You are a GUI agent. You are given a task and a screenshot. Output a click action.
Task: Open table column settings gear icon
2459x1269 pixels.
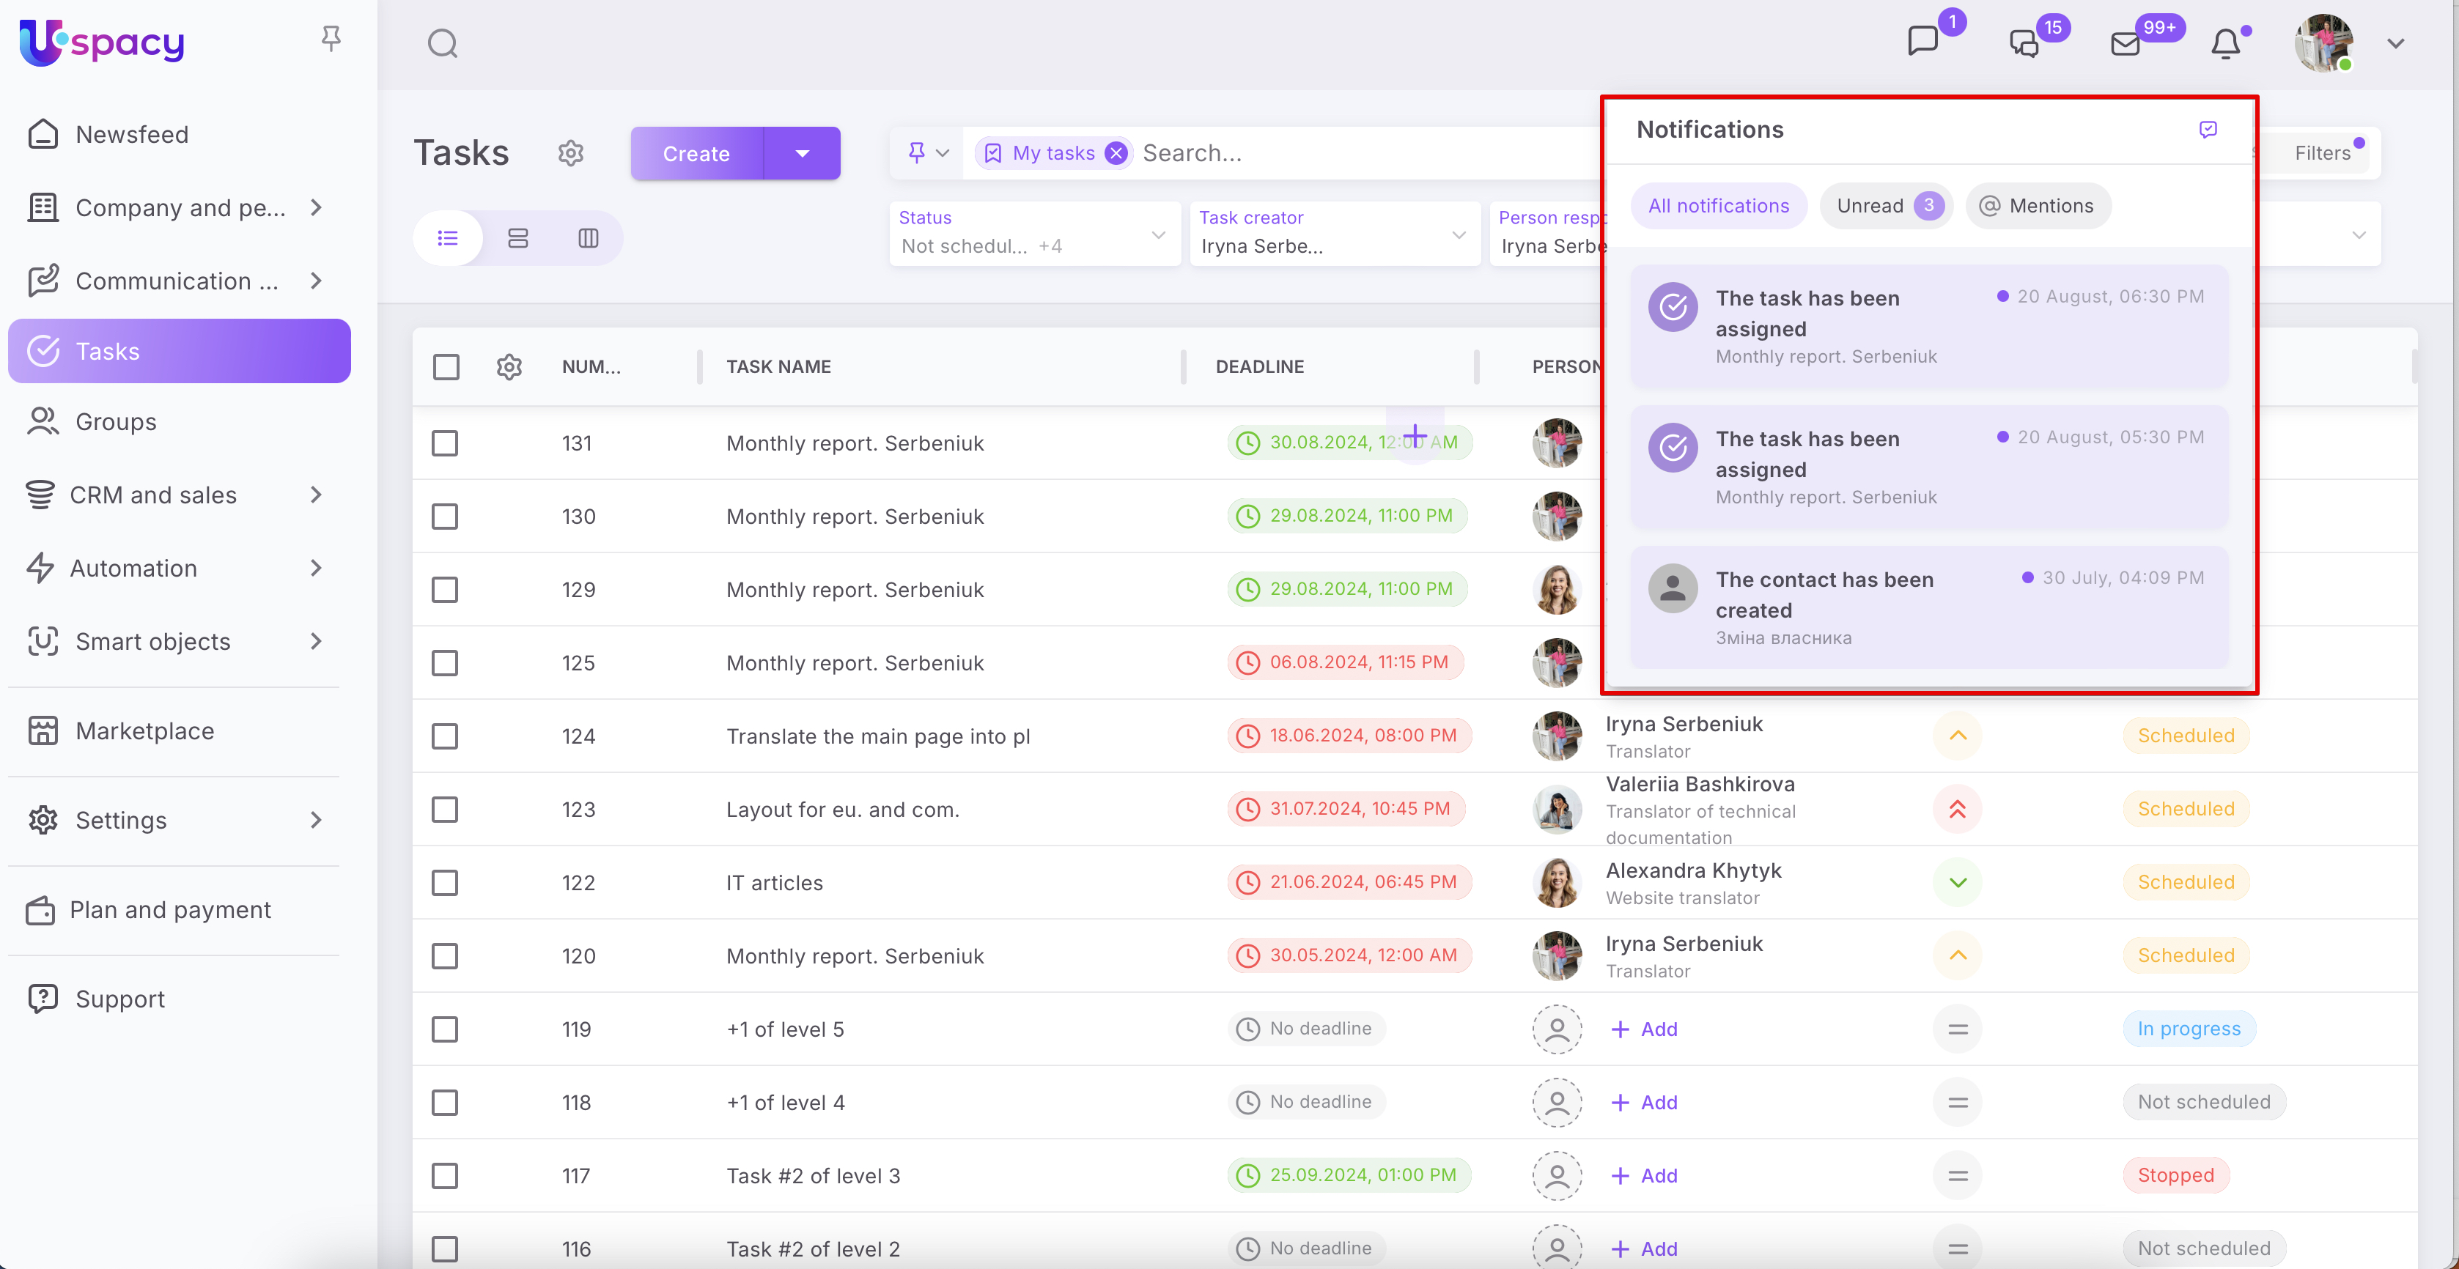tap(509, 367)
